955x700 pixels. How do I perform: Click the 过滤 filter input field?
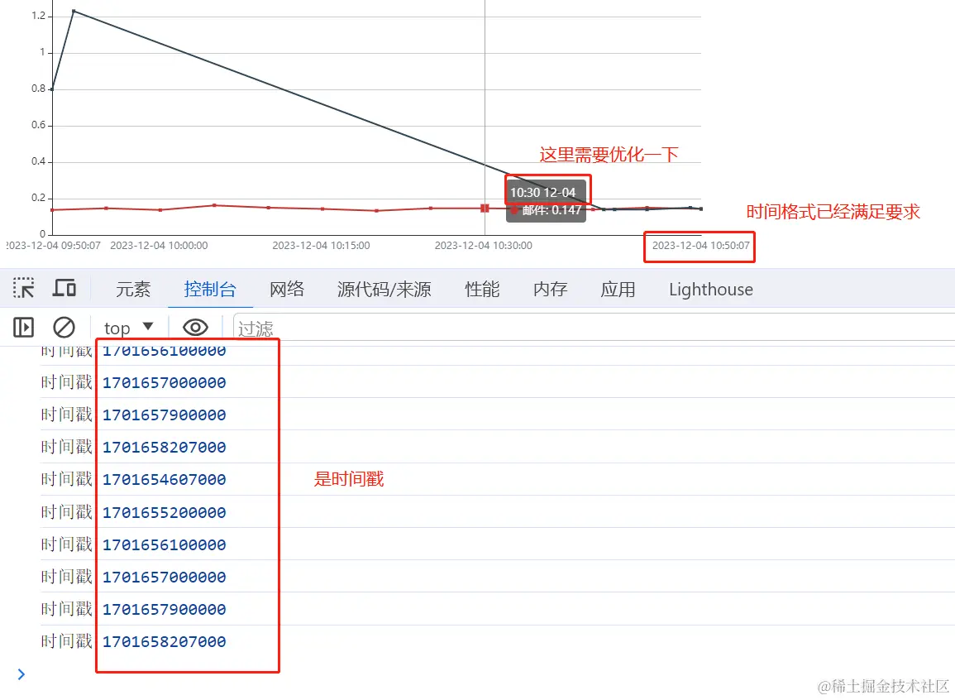pyautogui.click(x=594, y=328)
